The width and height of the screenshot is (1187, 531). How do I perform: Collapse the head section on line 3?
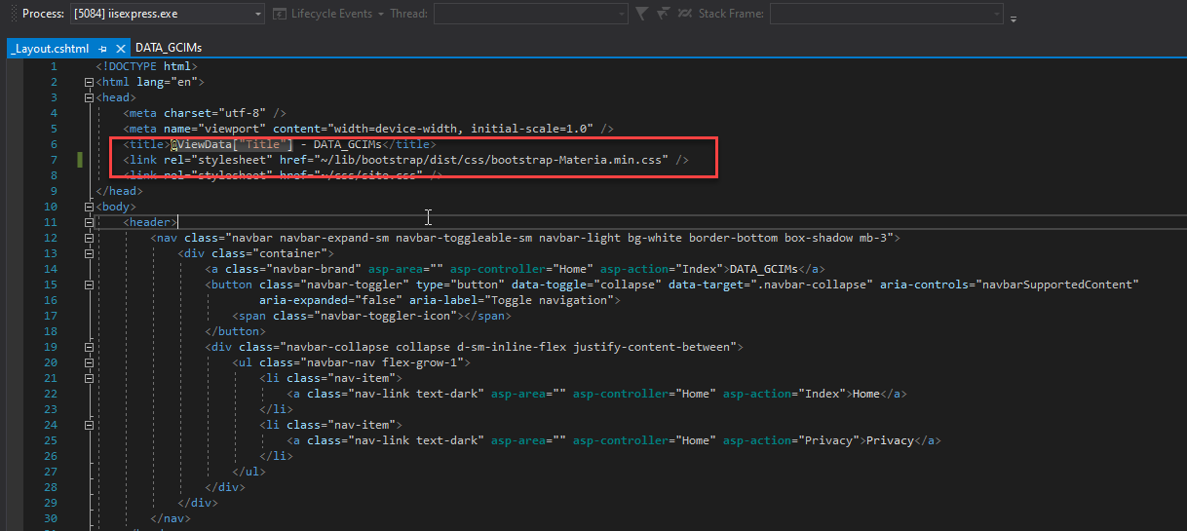click(90, 97)
